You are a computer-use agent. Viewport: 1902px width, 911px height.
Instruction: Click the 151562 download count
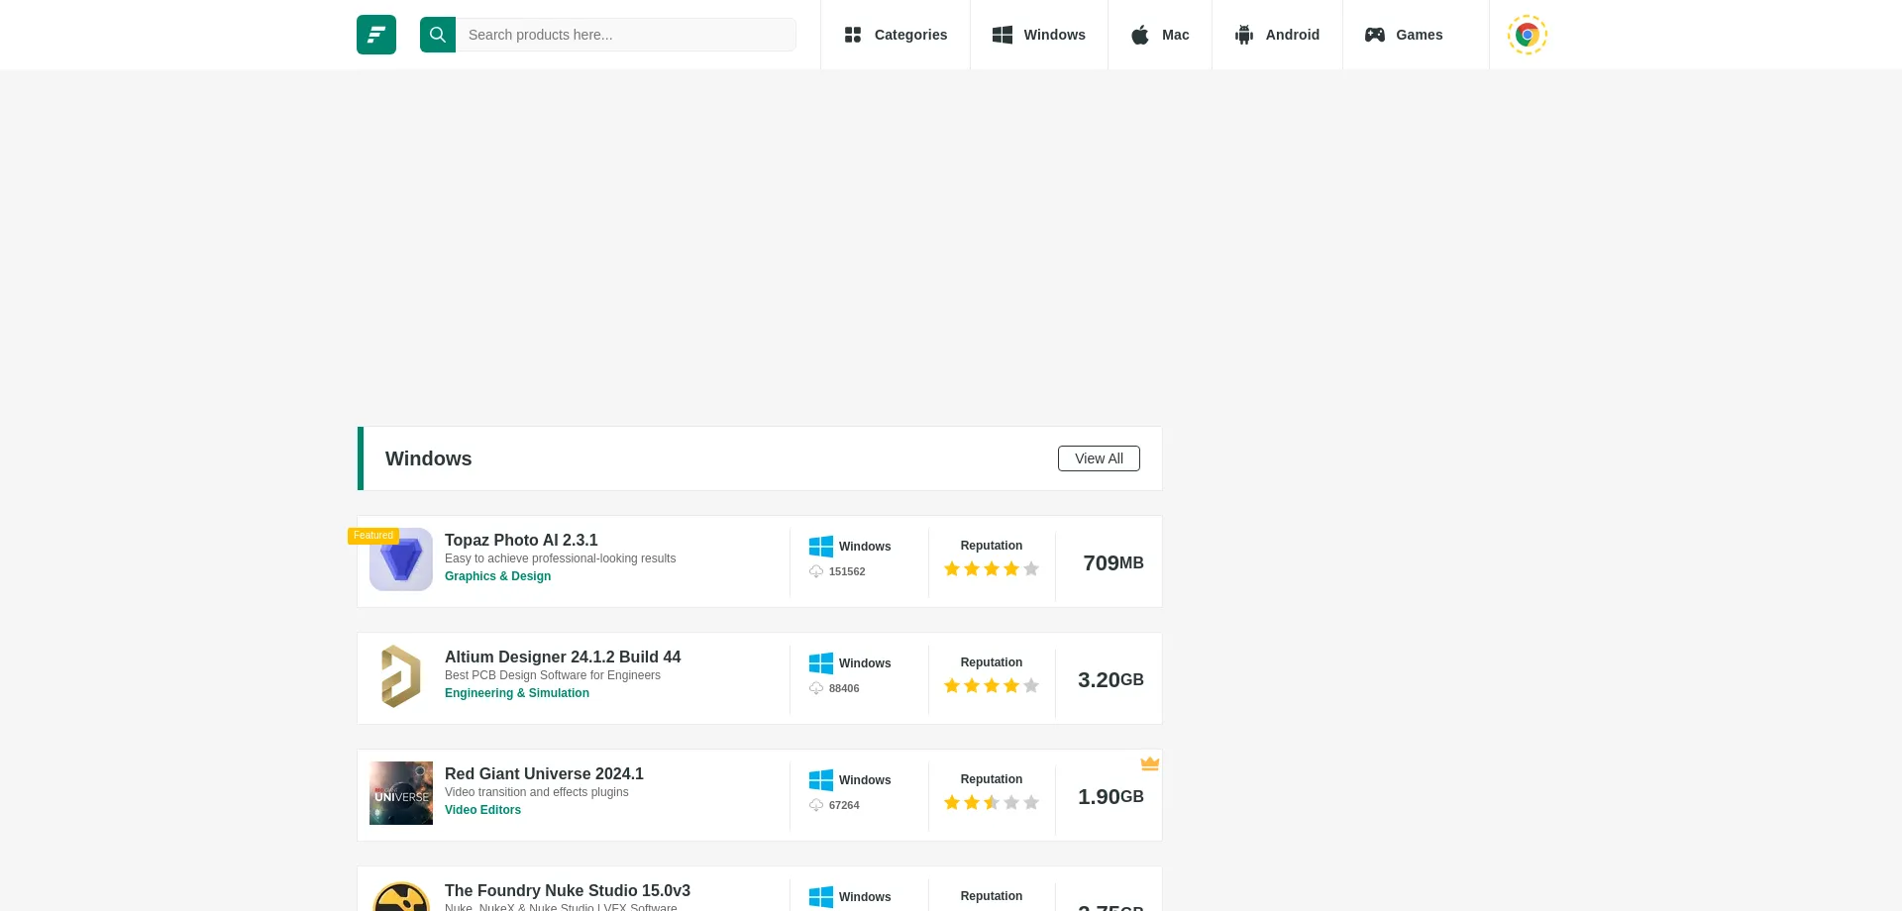(x=847, y=571)
